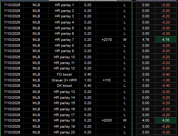Select the 'HR parlay 1' cell
This screenshot has width=178, height=136.
tap(64, 5)
